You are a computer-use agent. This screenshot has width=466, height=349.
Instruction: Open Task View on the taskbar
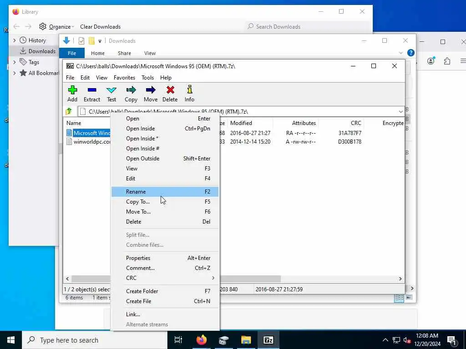pyautogui.click(x=178, y=340)
